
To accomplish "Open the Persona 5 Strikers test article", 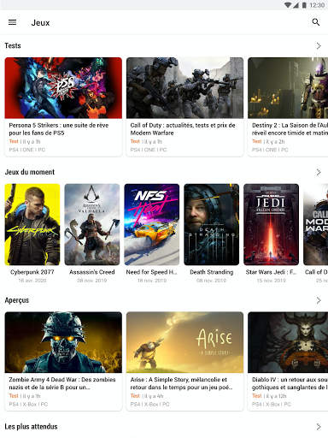I will (x=63, y=107).
